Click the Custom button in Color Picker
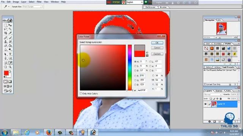 pyautogui.click(x=157, y=54)
